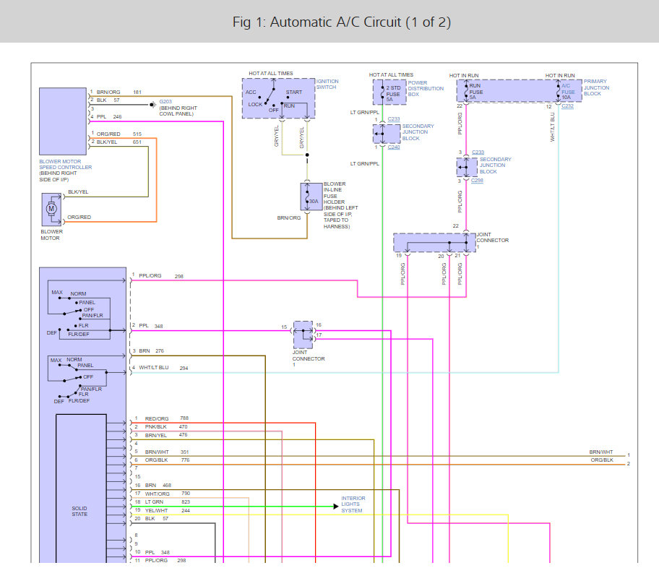
Task: Click the BLOWER IN-LINE FUSE HOLDER description text
Action: [x=341, y=205]
